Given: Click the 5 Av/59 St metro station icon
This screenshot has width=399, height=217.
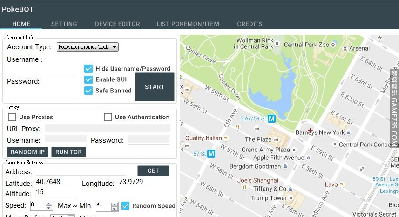Looking at the screenshot, I should (x=272, y=118).
